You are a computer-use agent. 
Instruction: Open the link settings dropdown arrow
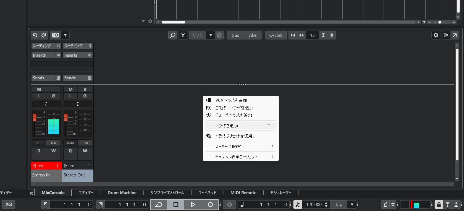(x=211, y=35)
